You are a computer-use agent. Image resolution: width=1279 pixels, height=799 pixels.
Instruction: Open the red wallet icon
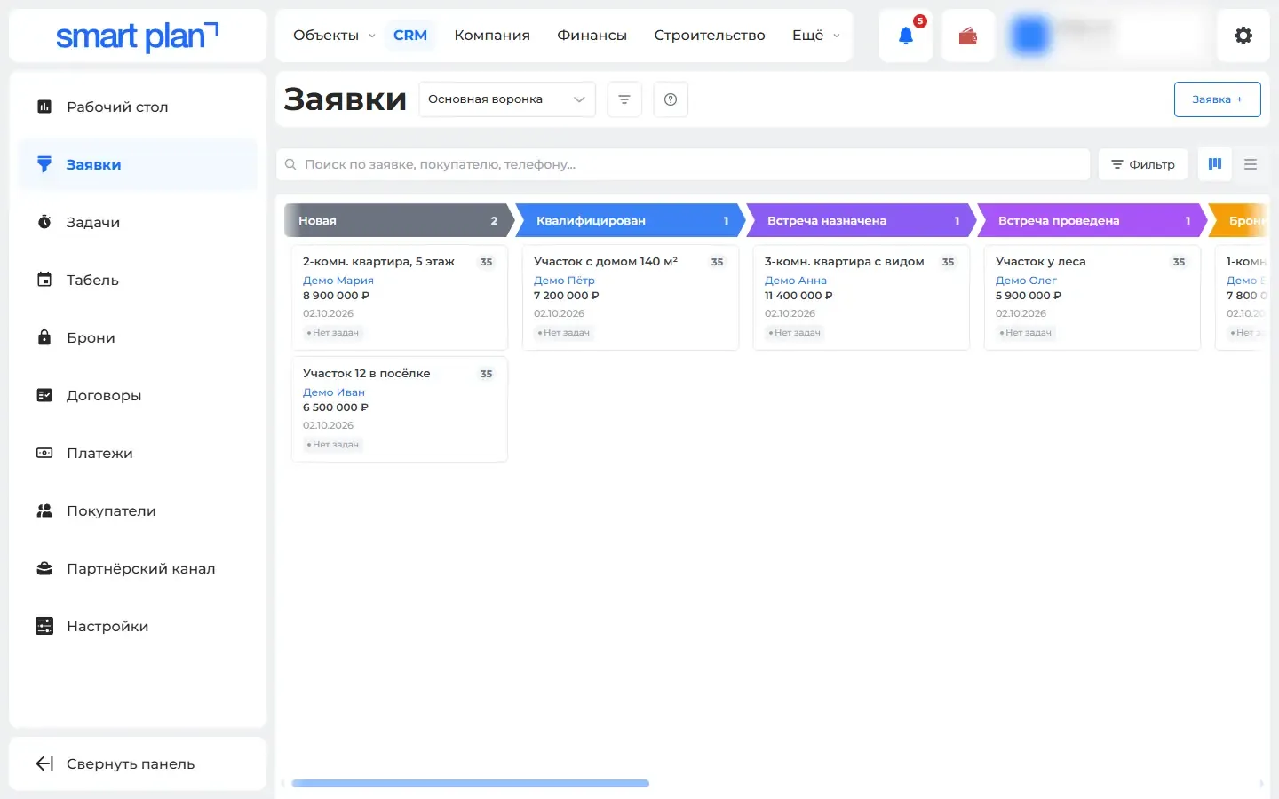(968, 36)
